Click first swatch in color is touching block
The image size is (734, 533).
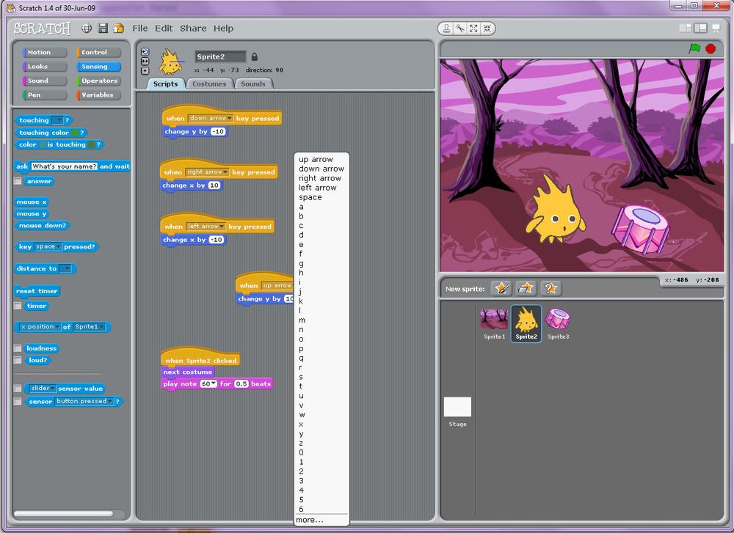click(42, 144)
